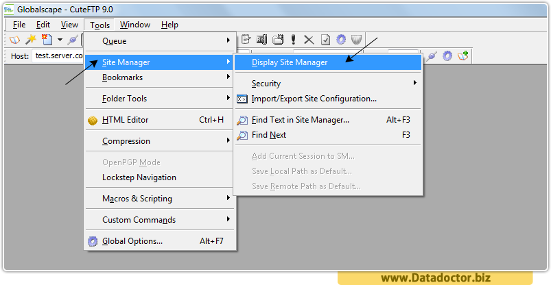Choose Global Options menu entry
551x285 pixels.
(160, 241)
